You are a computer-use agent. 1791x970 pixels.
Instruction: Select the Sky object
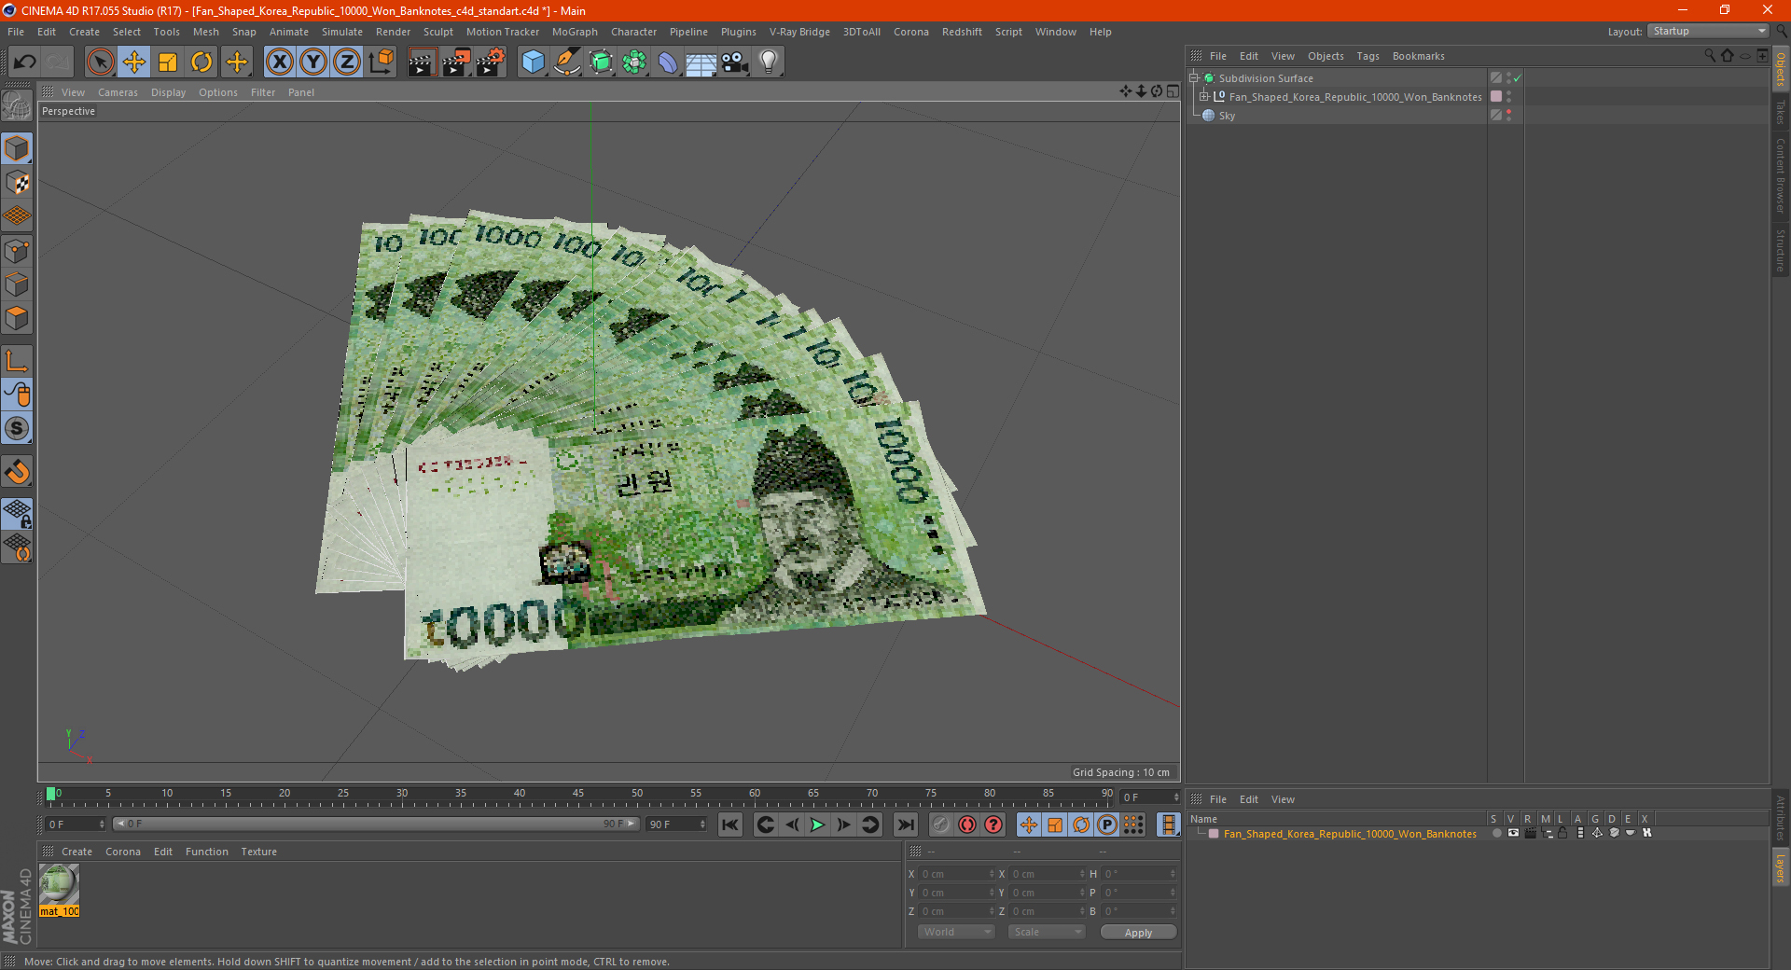[x=1227, y=116]
